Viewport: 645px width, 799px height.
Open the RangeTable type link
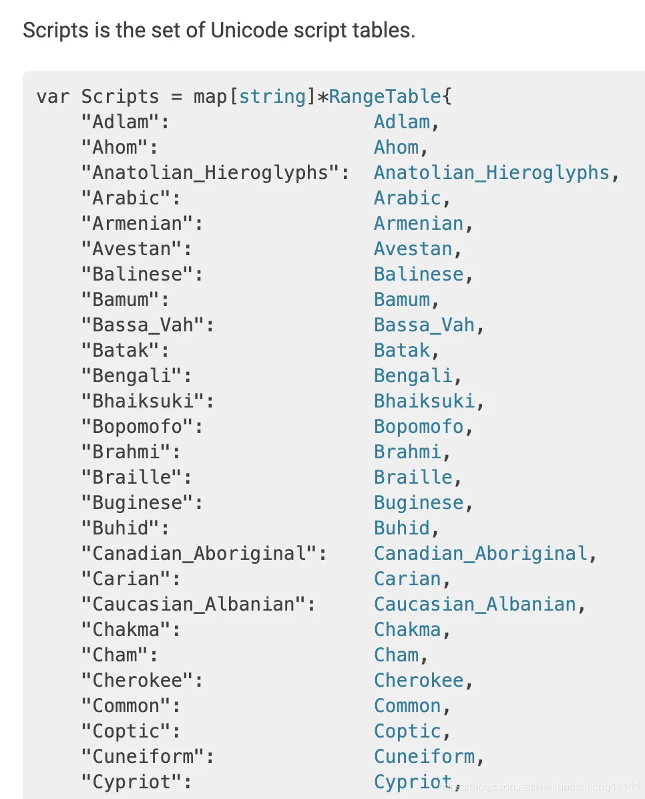click(x=385, y=97)
